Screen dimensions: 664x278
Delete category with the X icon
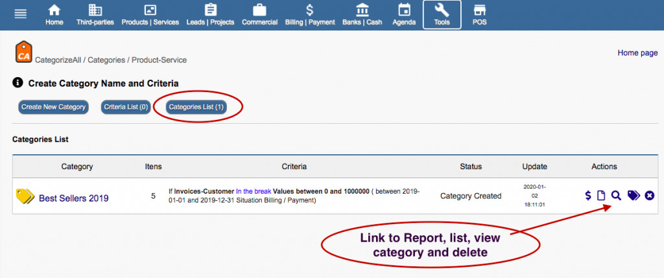649,195
